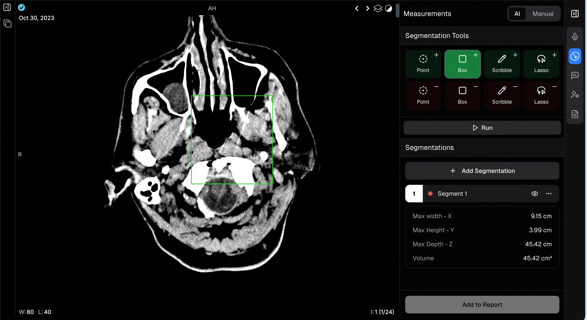Switch to Manual measurements mode

click(543, 14)
